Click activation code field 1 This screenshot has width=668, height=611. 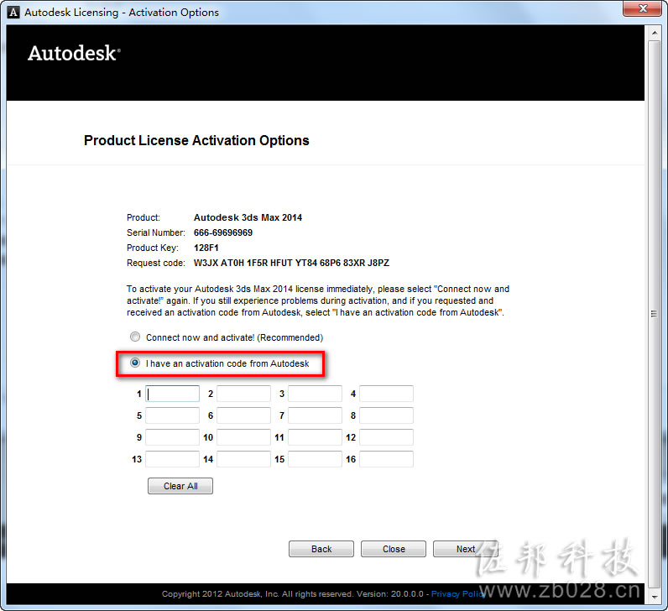173,394
